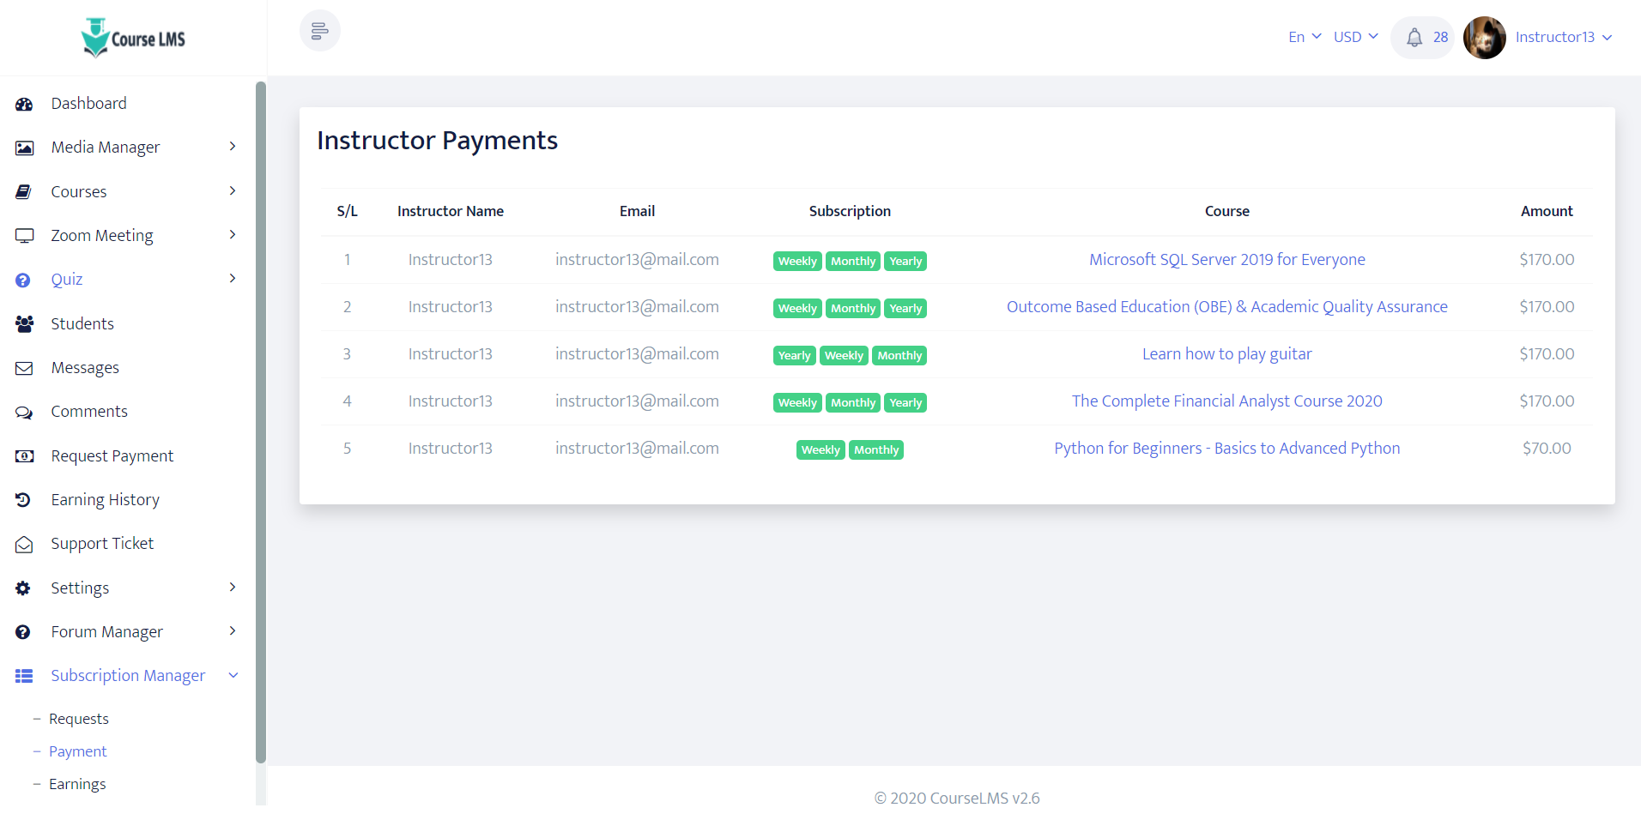Click the Dashboard palette icon

pyautogui.click(x=24, y=104)
